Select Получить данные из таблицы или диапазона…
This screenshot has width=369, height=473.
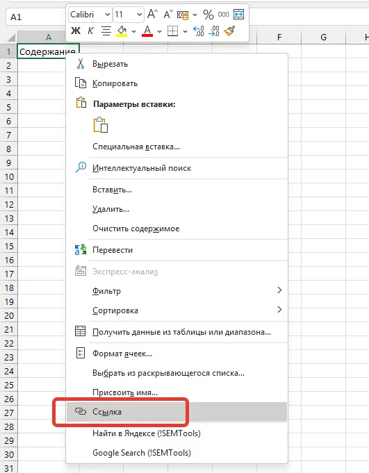tap(177, 332)
